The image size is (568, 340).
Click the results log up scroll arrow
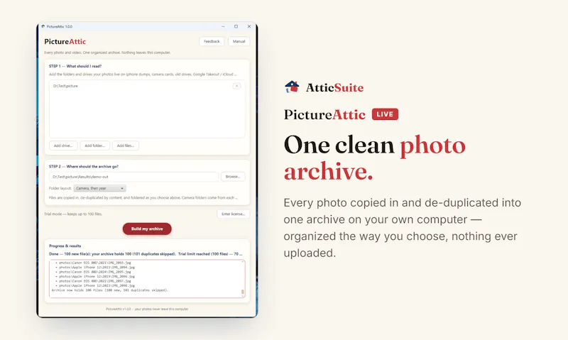coord(243,262)
